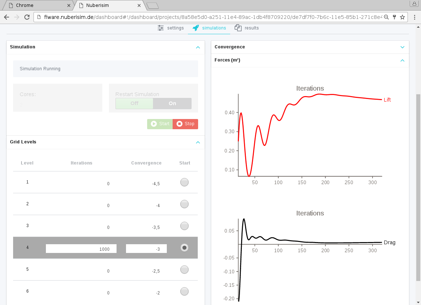Click the settings sliders icon
The image size is (421, 305).
(x=161, y=28)
